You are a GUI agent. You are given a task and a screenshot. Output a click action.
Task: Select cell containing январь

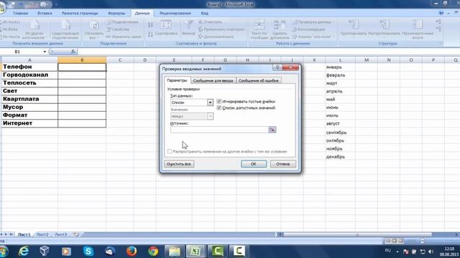(340, 67)
